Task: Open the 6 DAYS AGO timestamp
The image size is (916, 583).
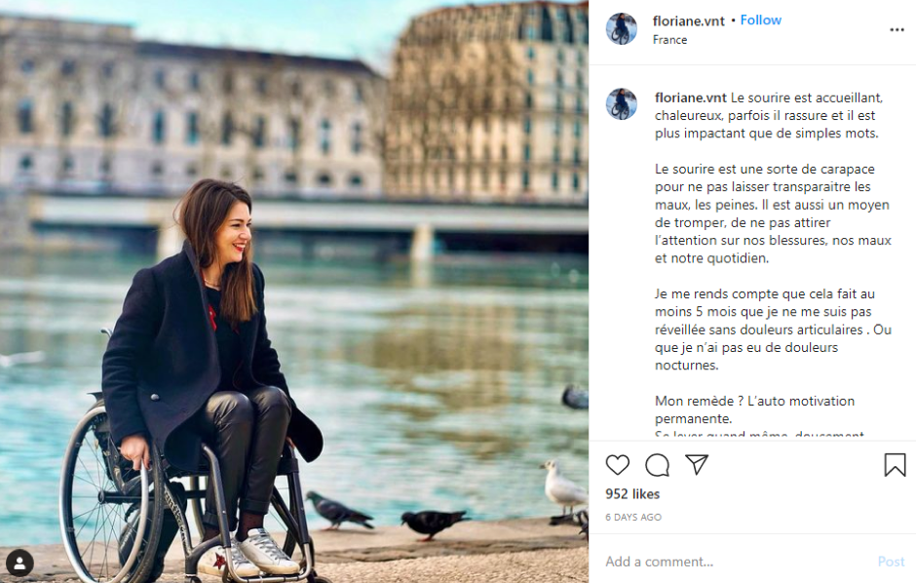Action: 633,517
